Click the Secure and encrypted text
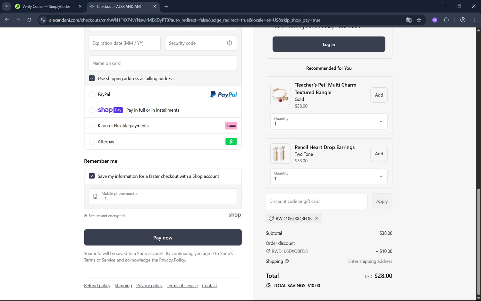The image size is (481, 301). click(106, 216)
